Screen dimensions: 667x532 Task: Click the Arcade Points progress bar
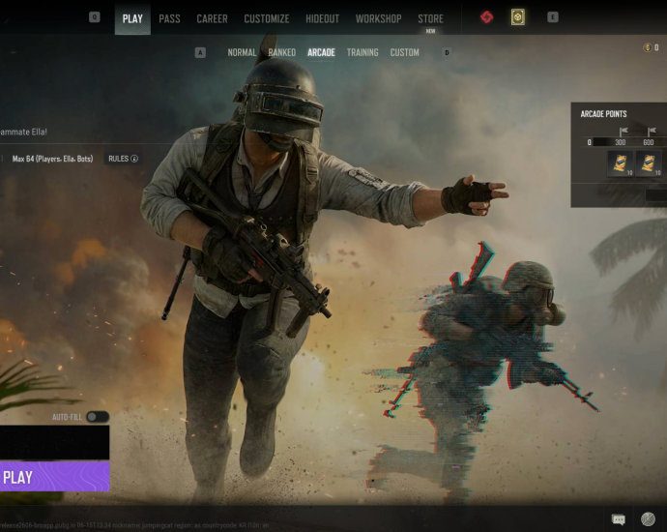(629, 142)
